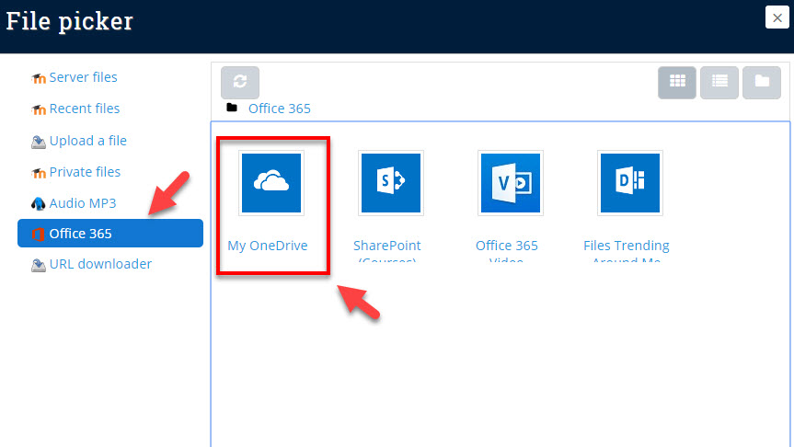Click the My OneDrive label
This screenshot has width=794, height=447.
[x=268, y=246]
